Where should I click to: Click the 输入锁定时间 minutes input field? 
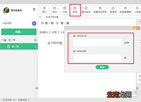point(98,43)
